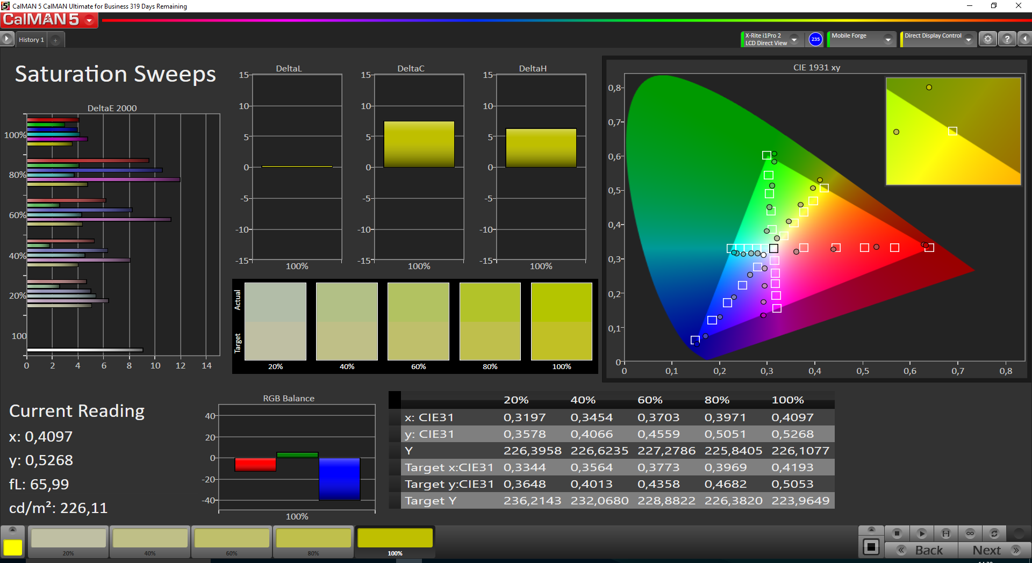Open the help question mark

click(x=1007, y=39)
